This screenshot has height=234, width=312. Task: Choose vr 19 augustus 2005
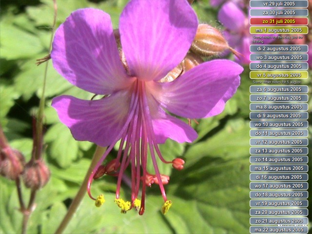point(279,203)
